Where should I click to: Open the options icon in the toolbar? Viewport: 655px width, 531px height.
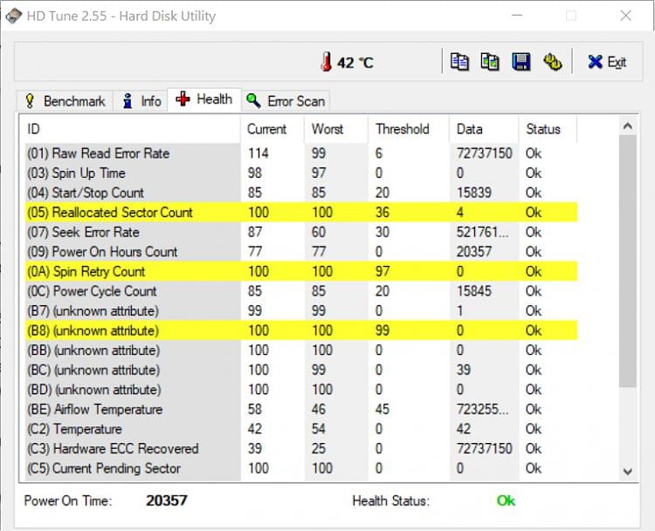tap(551, 62)
